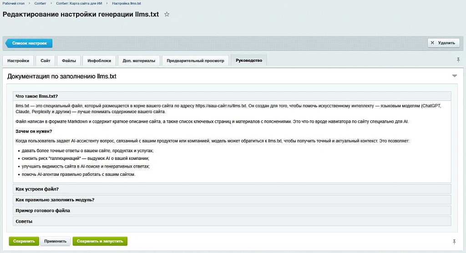The height and width of the screenshot is (253, 466).
Task: Click the X icon in Удалить button
Action: [432, 43]
